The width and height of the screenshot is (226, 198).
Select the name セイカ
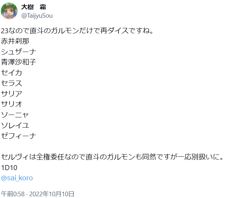[x=12, y=72]
